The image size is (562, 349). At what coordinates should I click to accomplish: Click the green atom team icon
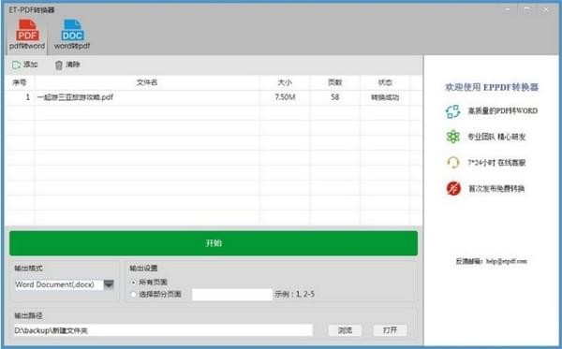tap(453, 137)
